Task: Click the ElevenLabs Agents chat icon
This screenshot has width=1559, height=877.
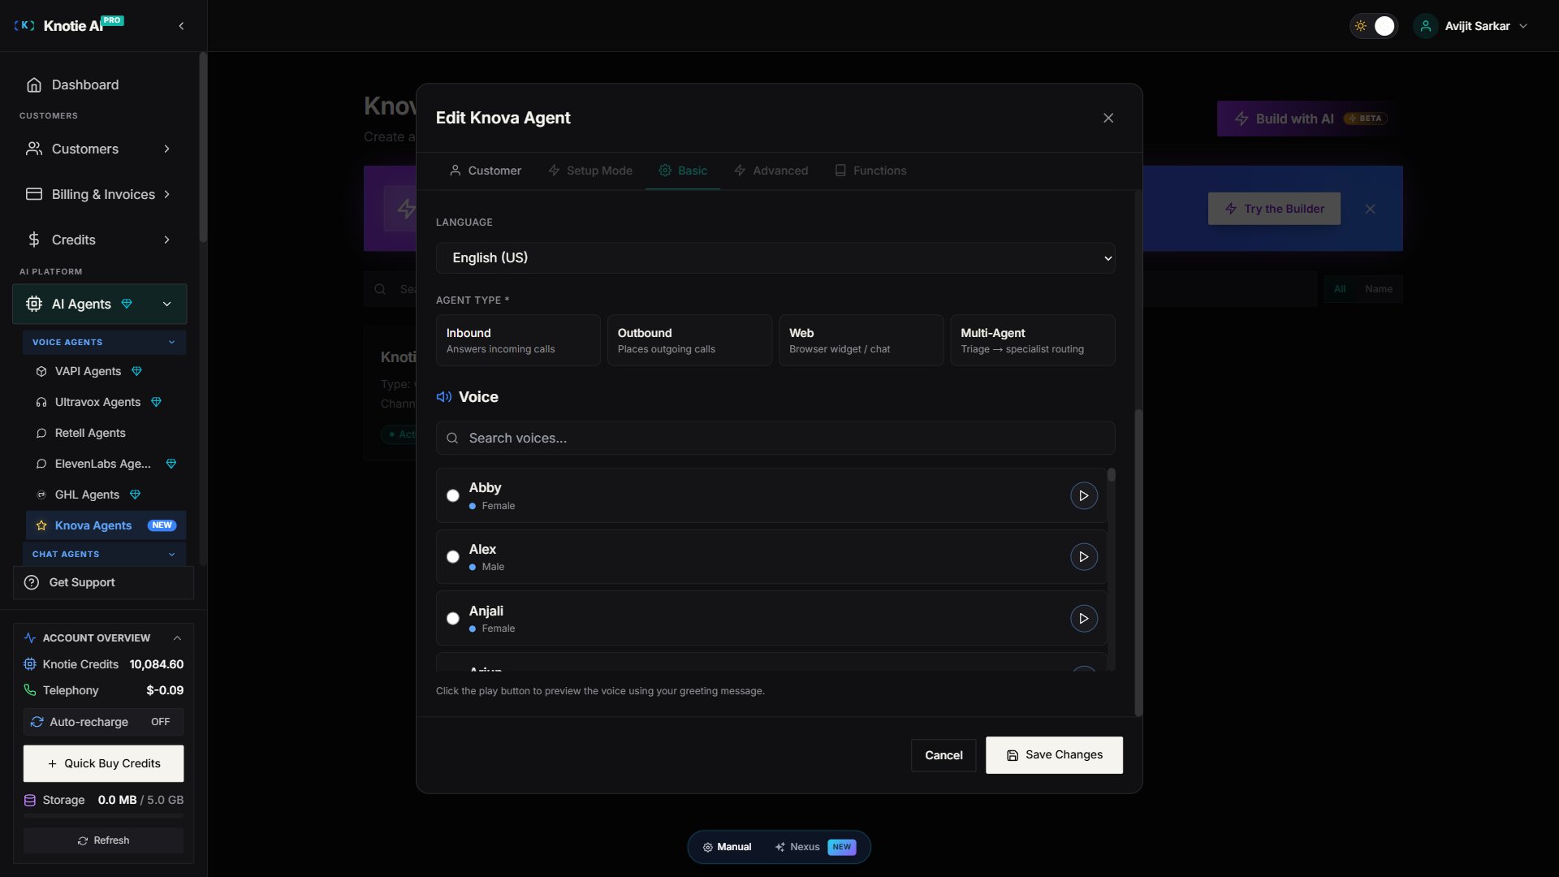Action: pyautogui.click(x=41, y=464)
